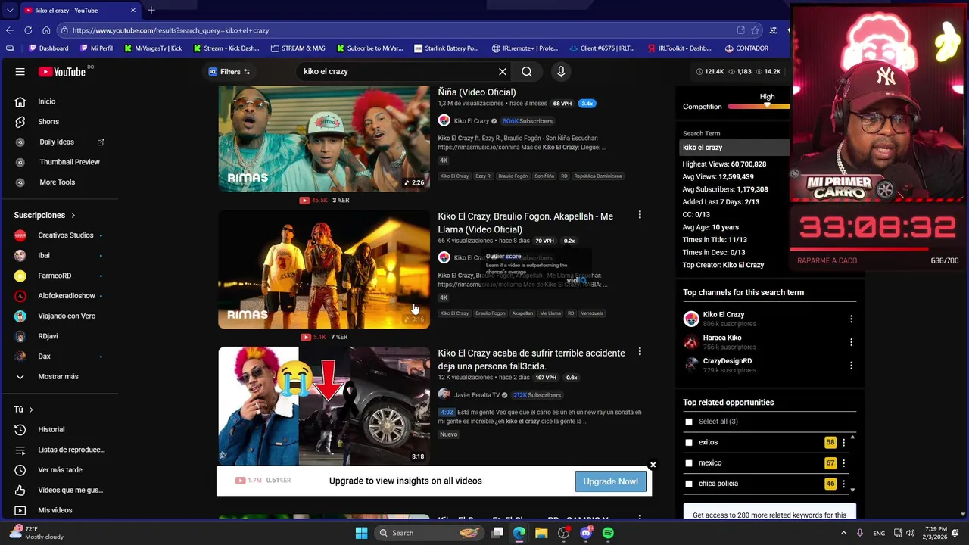Open options for Kiko El Crazy top channel

851,319
